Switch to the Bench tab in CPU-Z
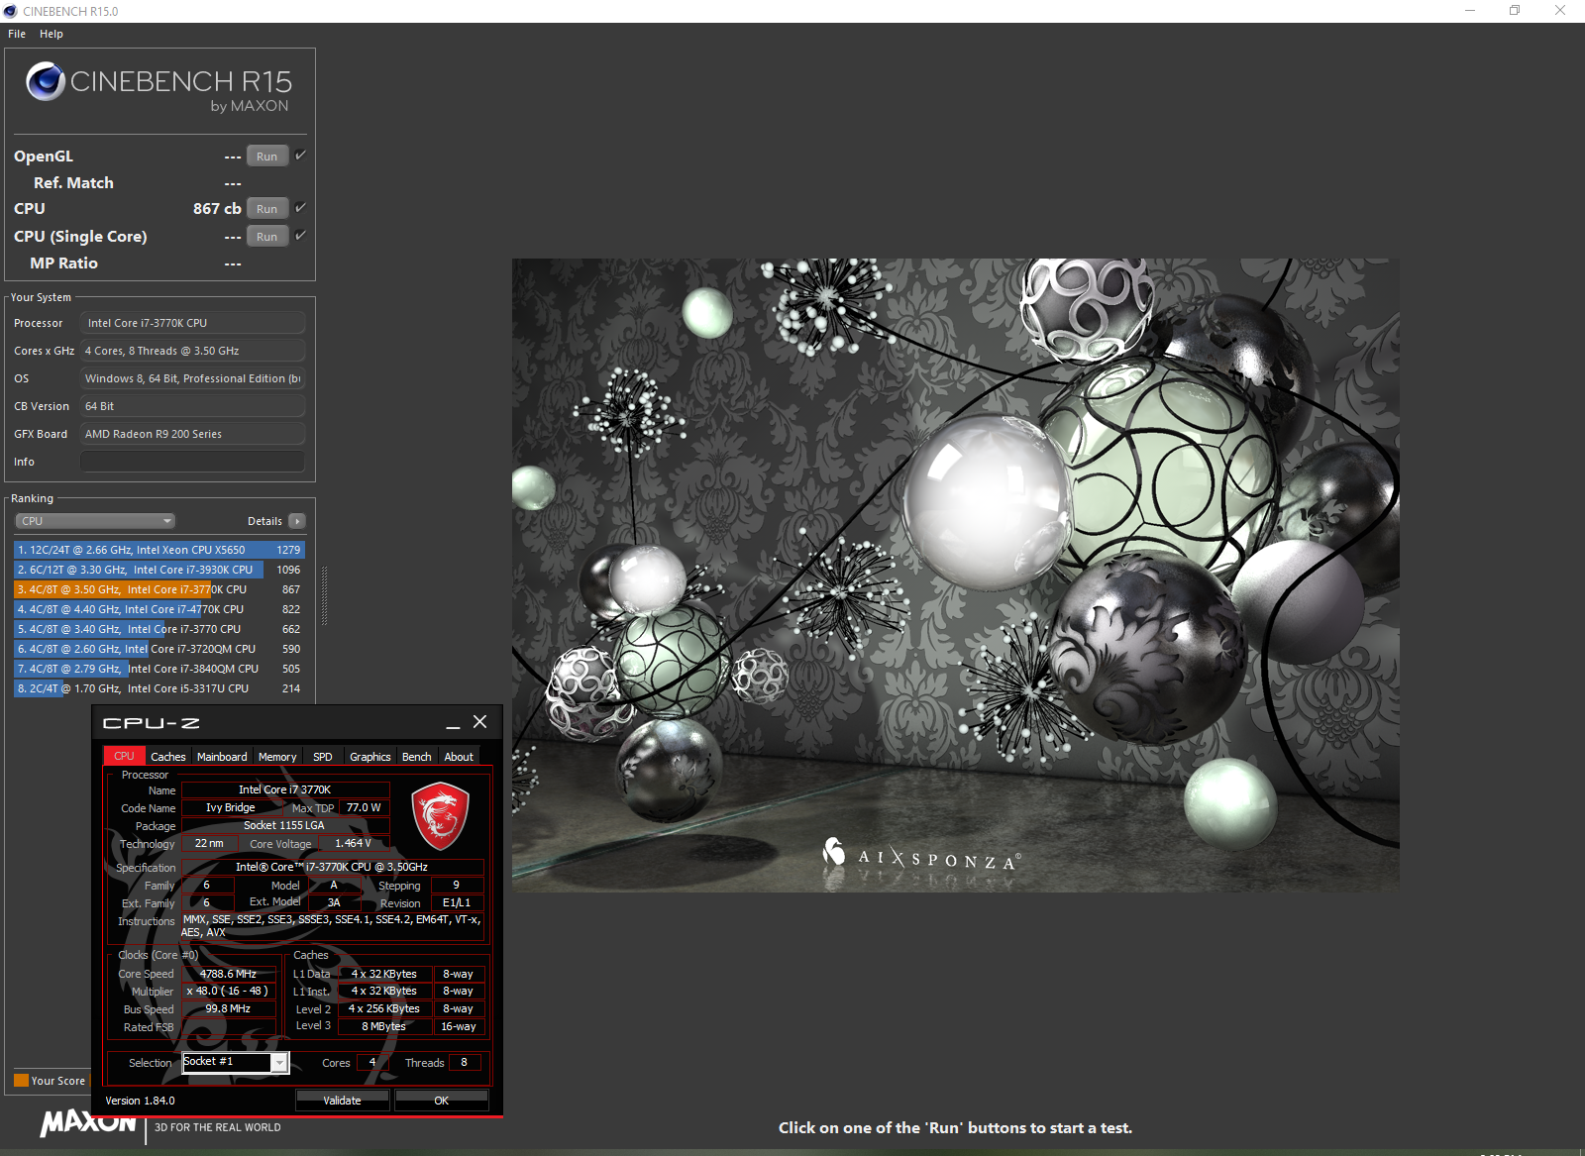 [x=417, y=757]
